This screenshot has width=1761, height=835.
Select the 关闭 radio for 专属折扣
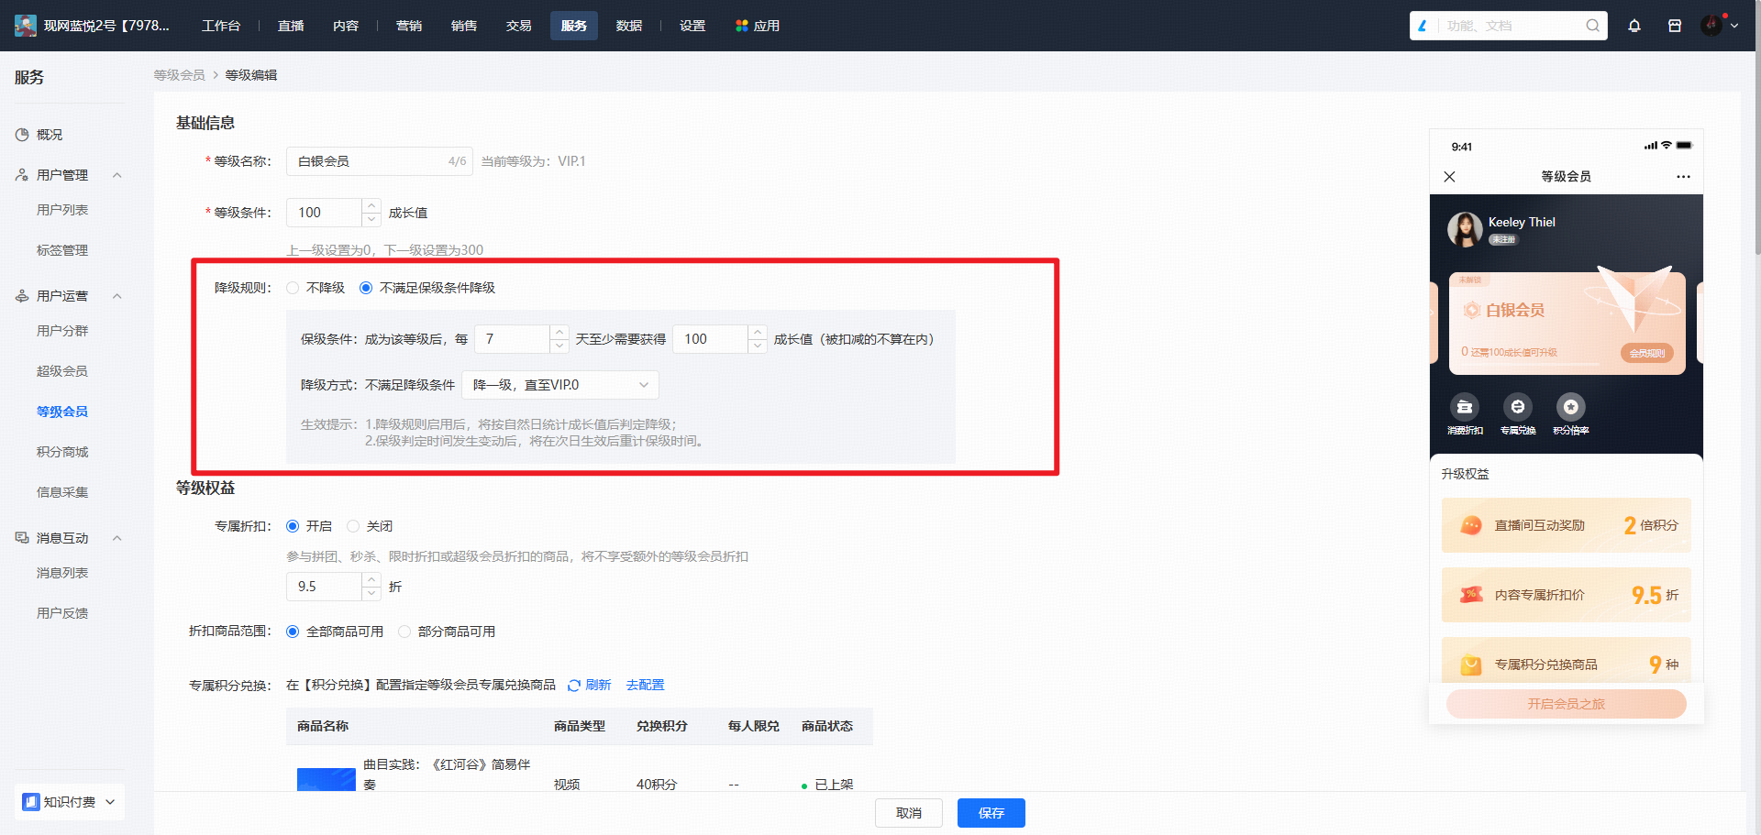[353, 526]
